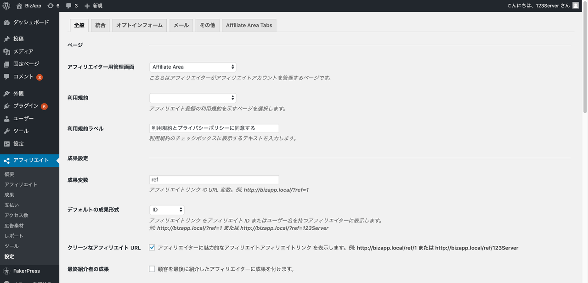Open FakerPress menu label
Image resolution: width=588 pixels, height=283 pixels.
pos(27,271)
